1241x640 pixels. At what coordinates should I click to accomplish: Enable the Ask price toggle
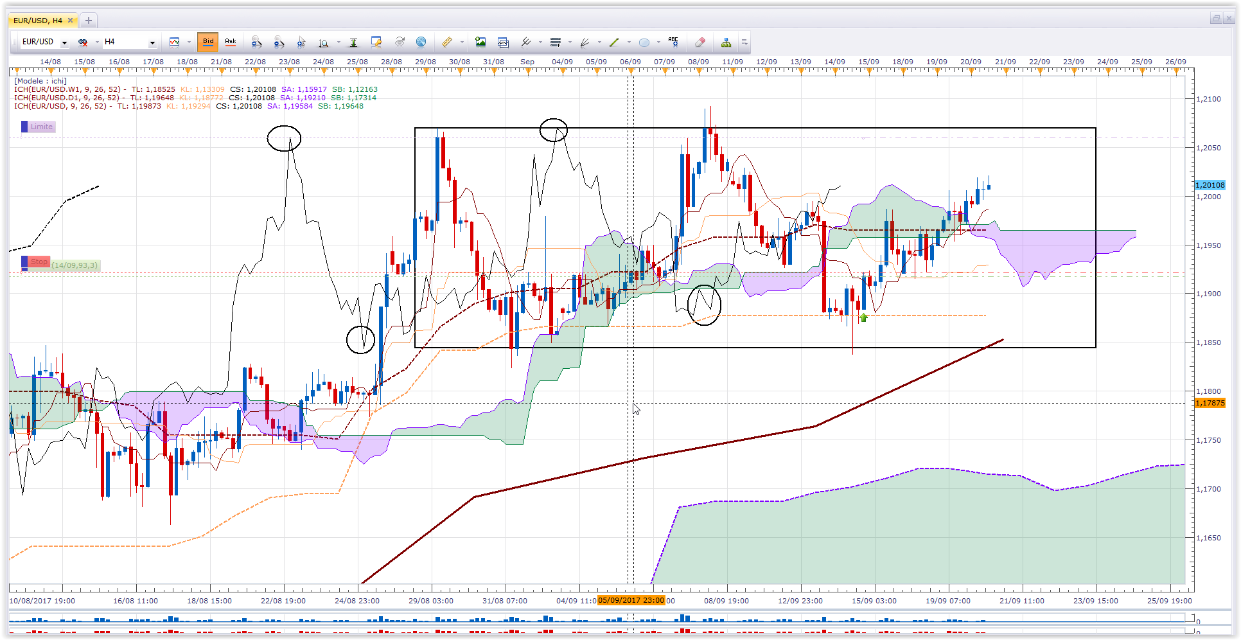[231, 42]
